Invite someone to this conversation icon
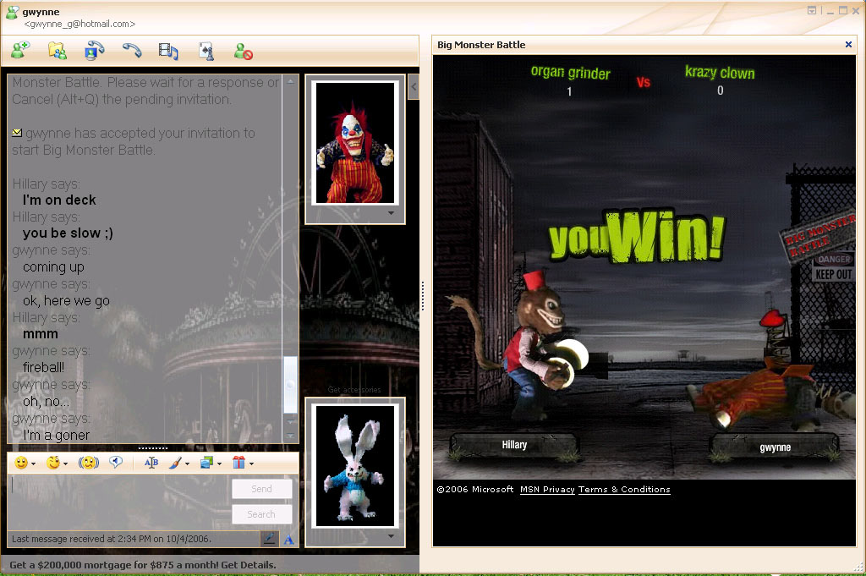Screen dimensions: 866x576 coord(20,50)
